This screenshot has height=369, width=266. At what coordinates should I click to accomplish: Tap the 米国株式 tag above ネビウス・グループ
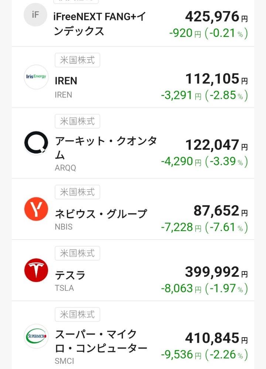[x=77, y=192]
